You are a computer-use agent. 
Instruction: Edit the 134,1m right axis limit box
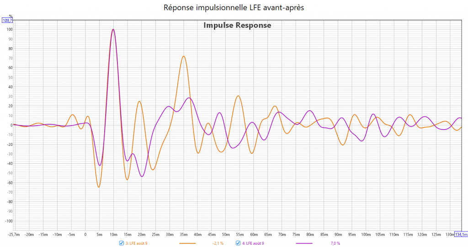461,235
